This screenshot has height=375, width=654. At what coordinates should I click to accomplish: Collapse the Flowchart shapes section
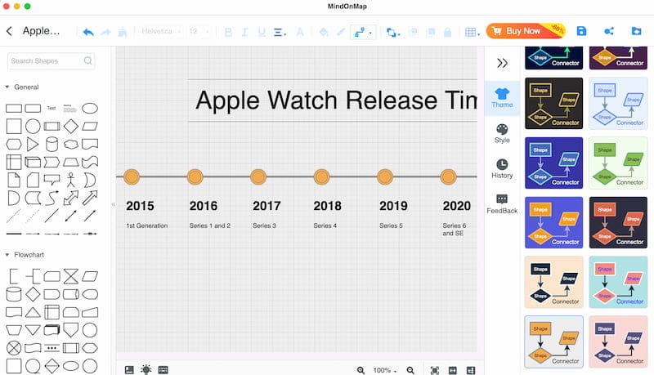(7, 255)
